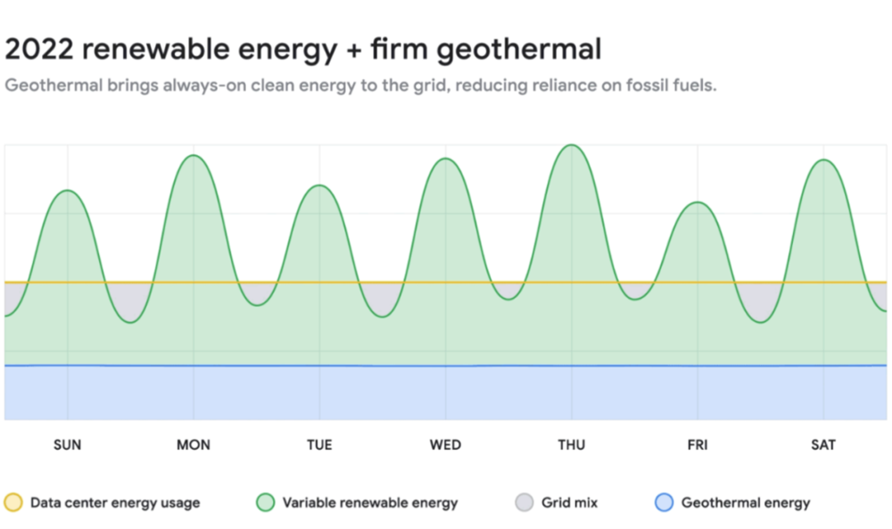Click the blue Geothermal energy legend circle
This screenshot has width=892, height=529.
[x=664, y=502]
